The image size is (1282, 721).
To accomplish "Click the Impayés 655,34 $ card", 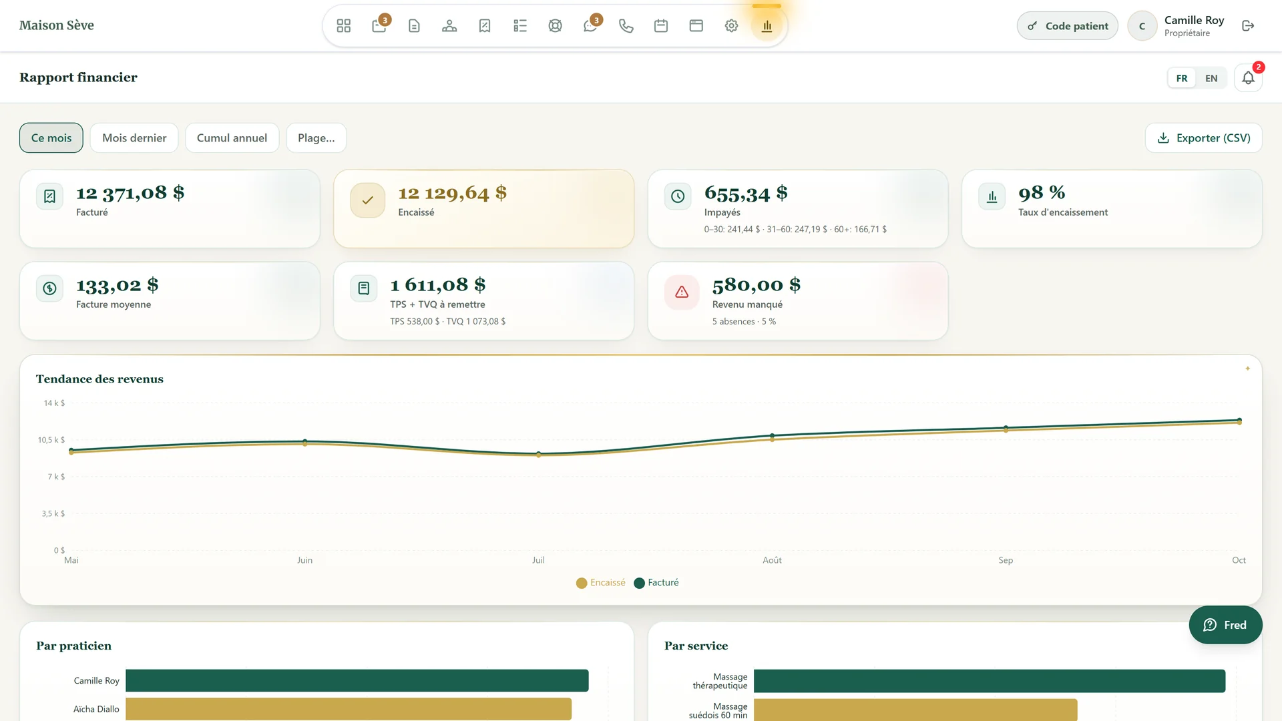I will pyautogui.click(x=798, y=208).
